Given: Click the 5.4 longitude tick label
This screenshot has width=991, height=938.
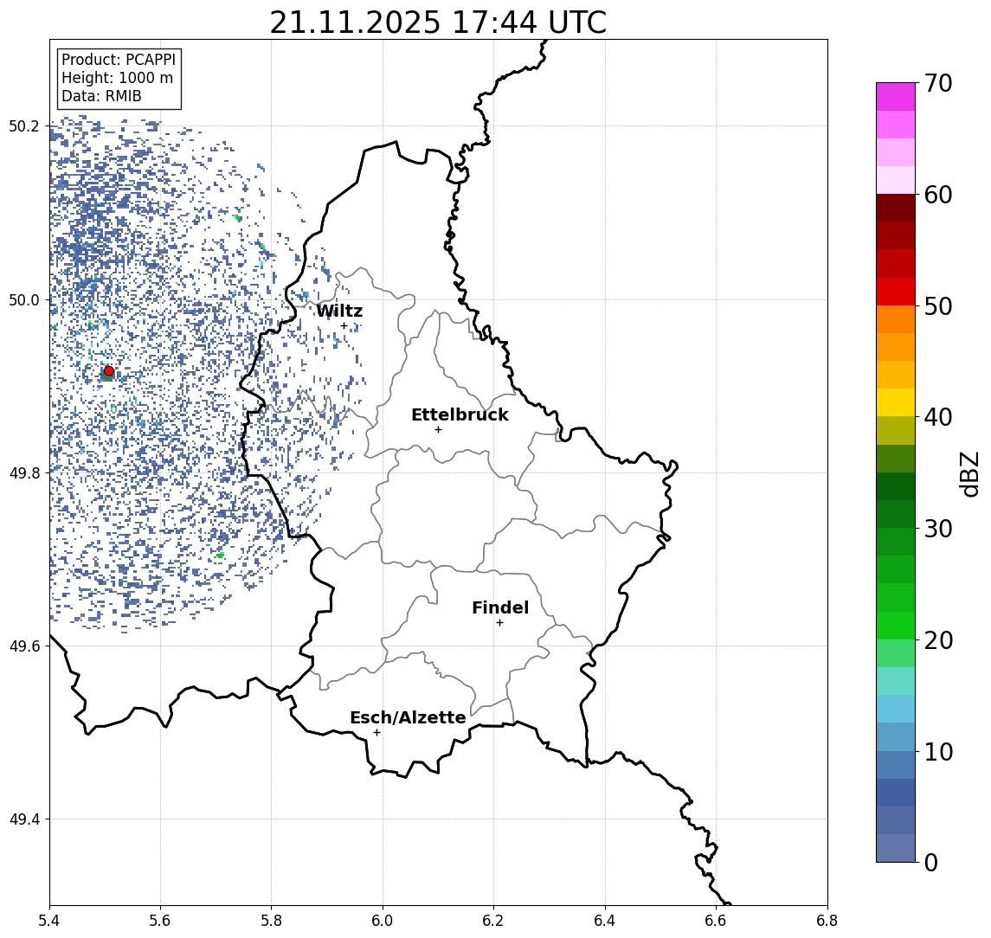Looking at the screenshot, I should point(49,921).
